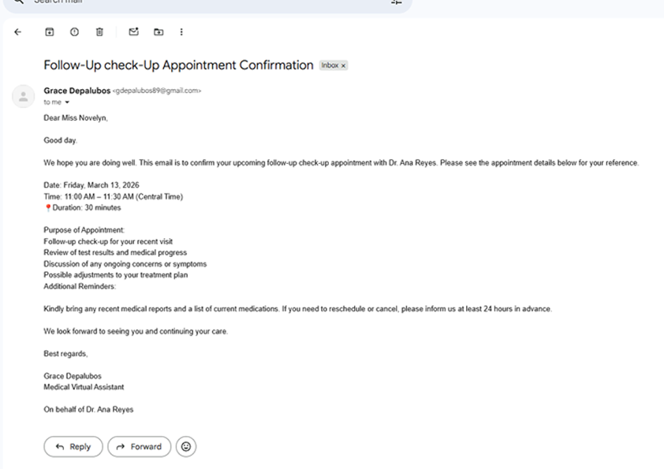Click sender name Grace Depalubos

pos(77,91)
